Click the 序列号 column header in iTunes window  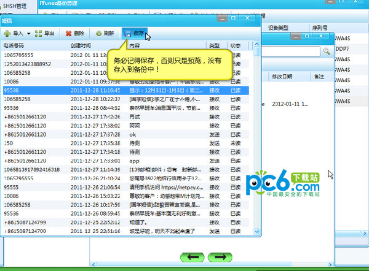click(320, 28)
